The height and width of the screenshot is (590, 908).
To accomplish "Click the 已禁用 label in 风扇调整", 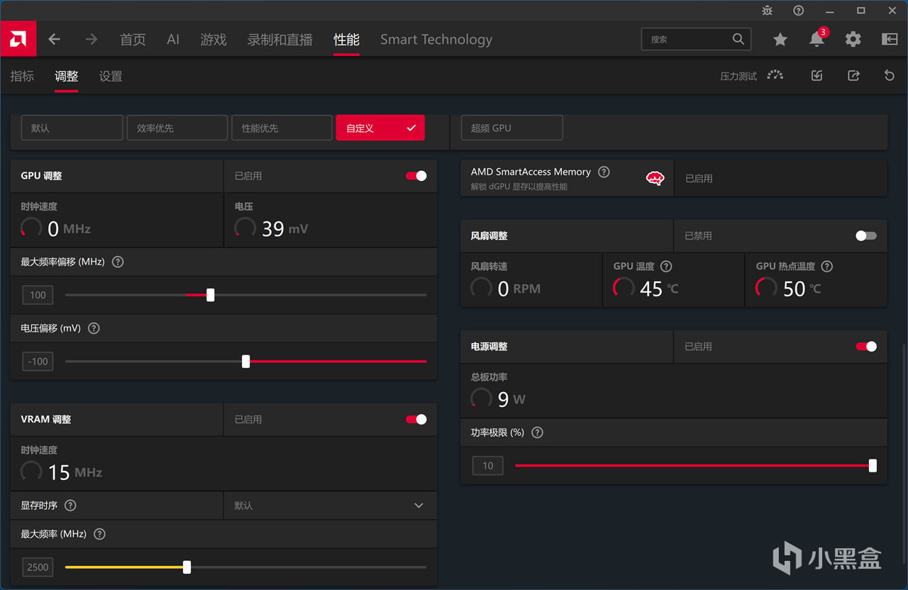I will [698, 236].
